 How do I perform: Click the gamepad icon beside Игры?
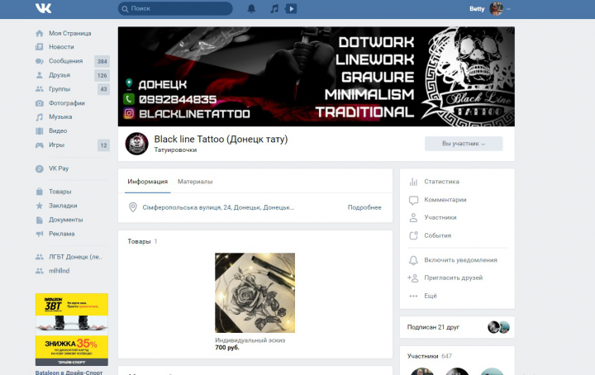(x=40, y=145)
